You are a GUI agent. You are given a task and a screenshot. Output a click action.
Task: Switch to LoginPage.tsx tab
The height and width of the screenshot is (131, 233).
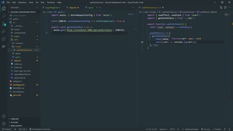[x=52, y=8]
